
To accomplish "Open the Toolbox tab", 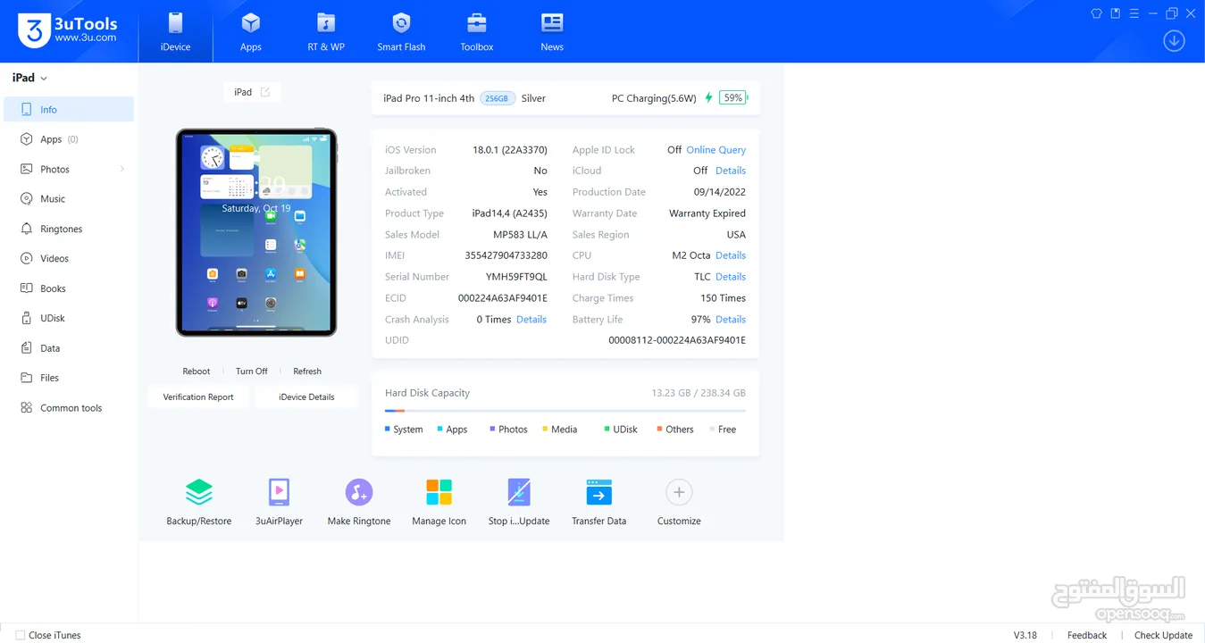I will (x=476, y=31).
